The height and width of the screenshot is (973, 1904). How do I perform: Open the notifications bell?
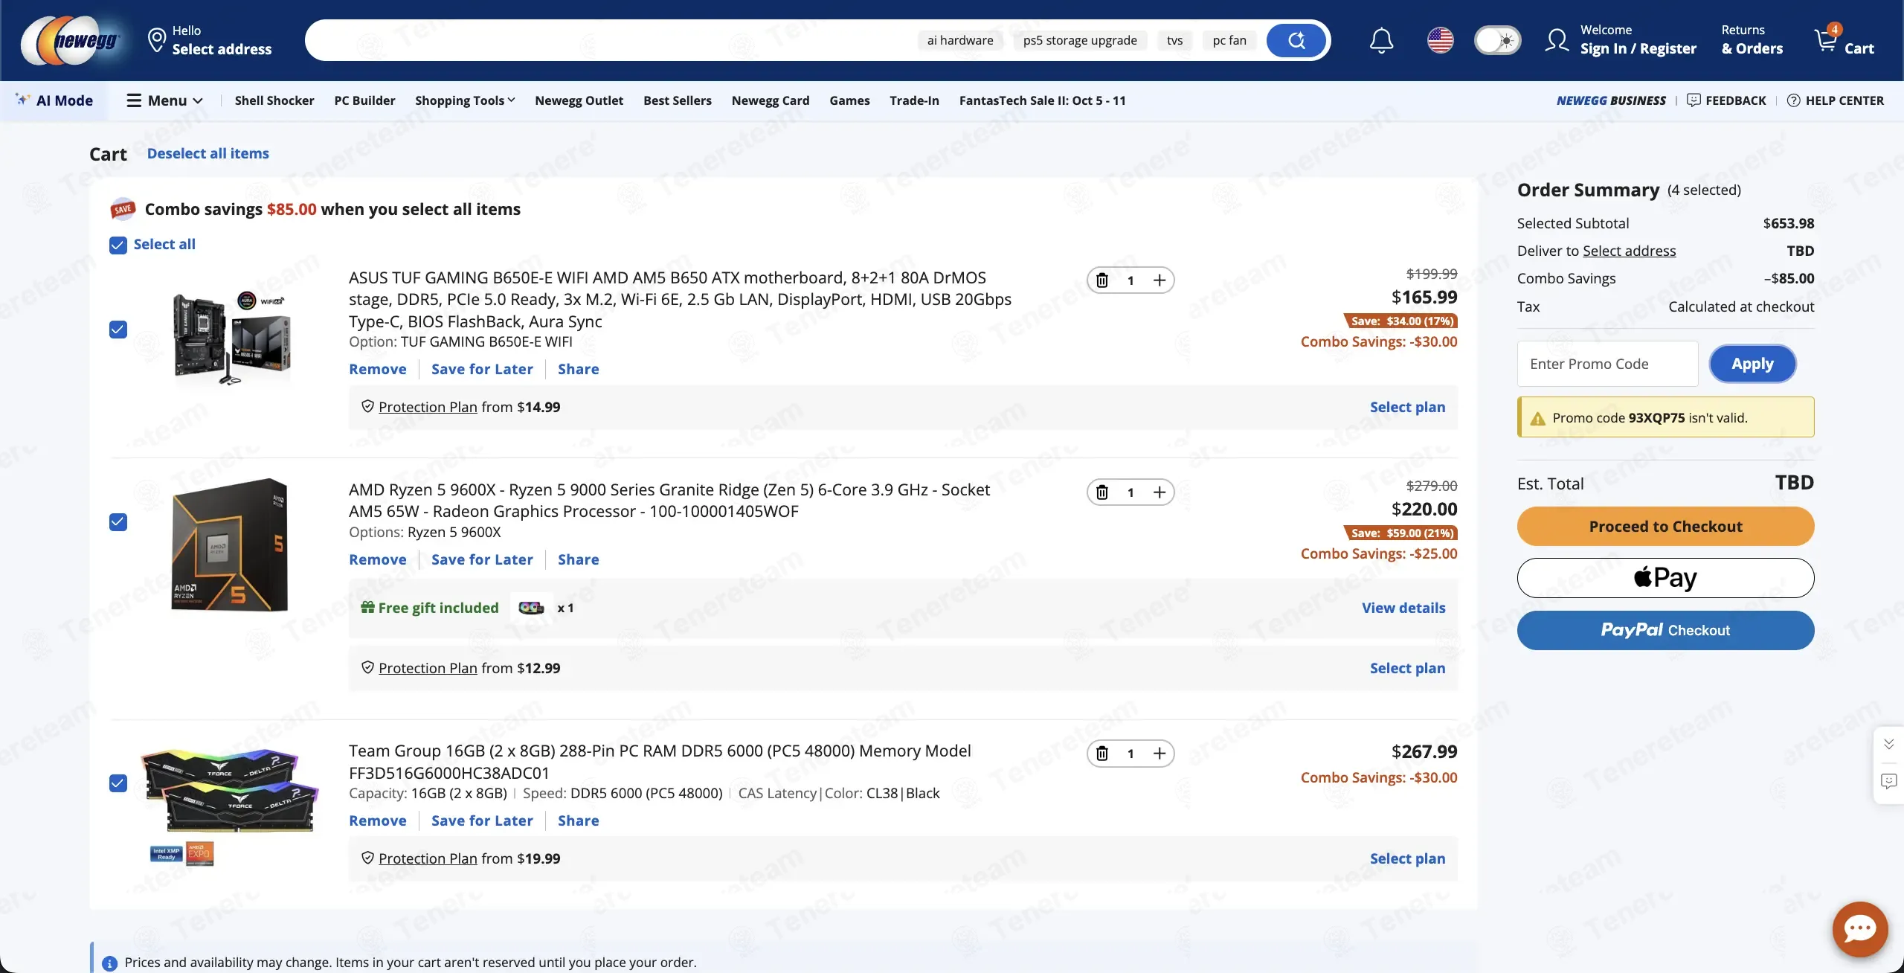pyautogui.click(x=1381, y=40)
